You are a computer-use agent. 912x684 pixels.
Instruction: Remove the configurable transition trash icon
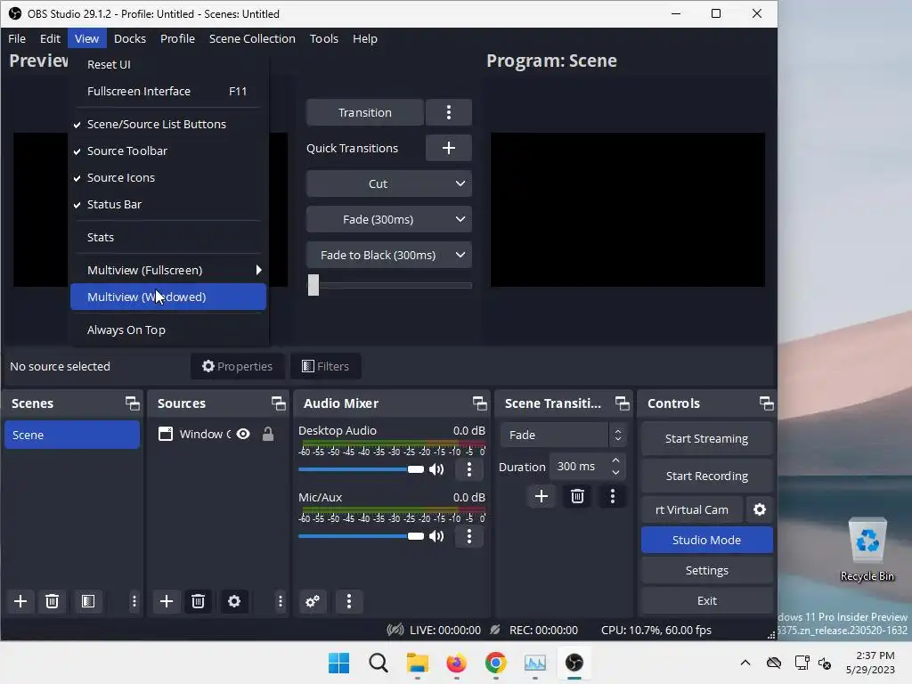pyautogui.click(x=577, y=496)
